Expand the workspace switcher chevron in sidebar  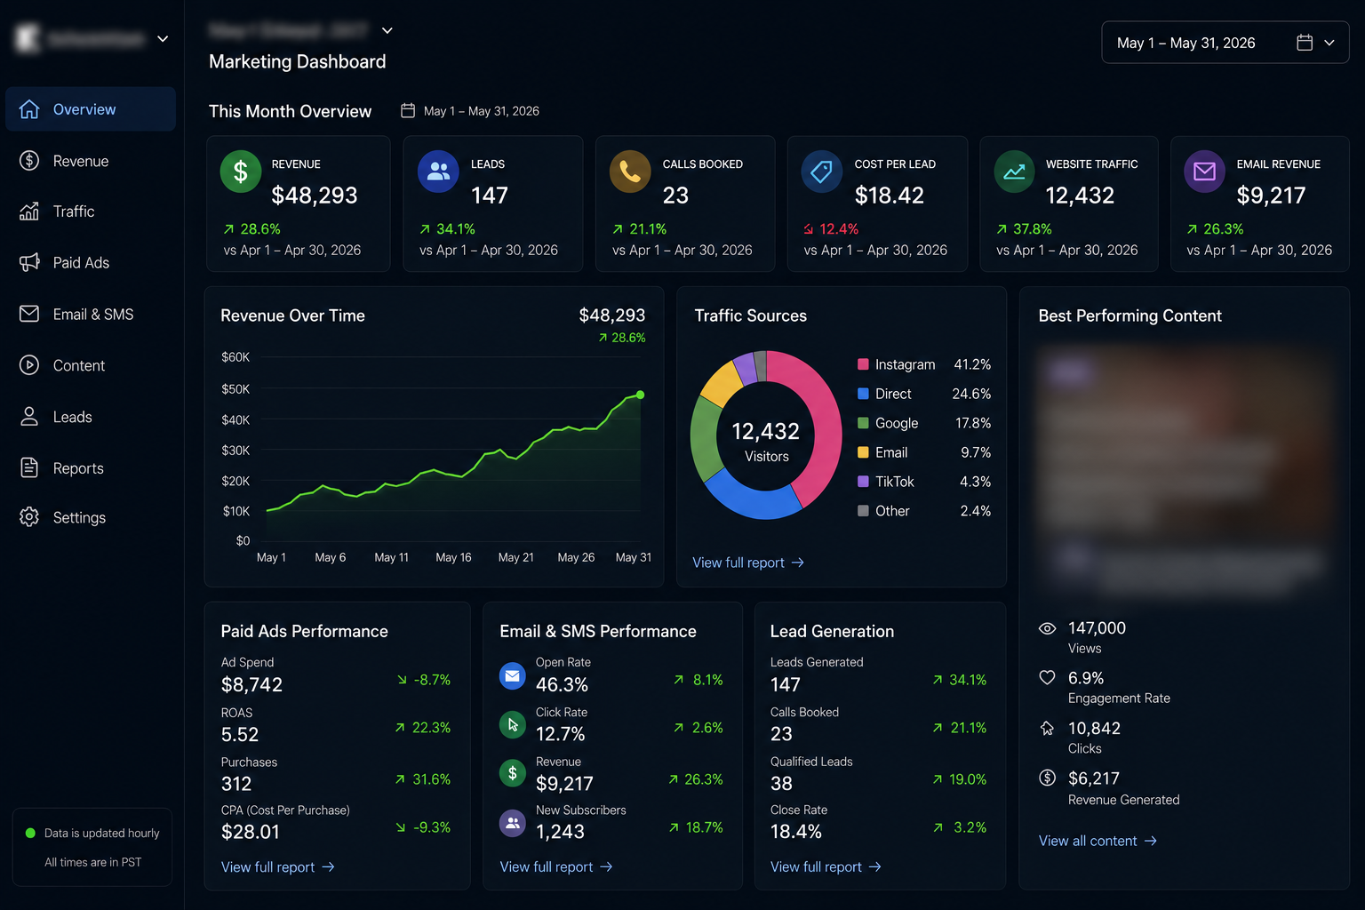pos(163,39)
